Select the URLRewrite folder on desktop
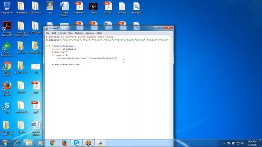This screenshot has height=147, width=262. [36, 47]
